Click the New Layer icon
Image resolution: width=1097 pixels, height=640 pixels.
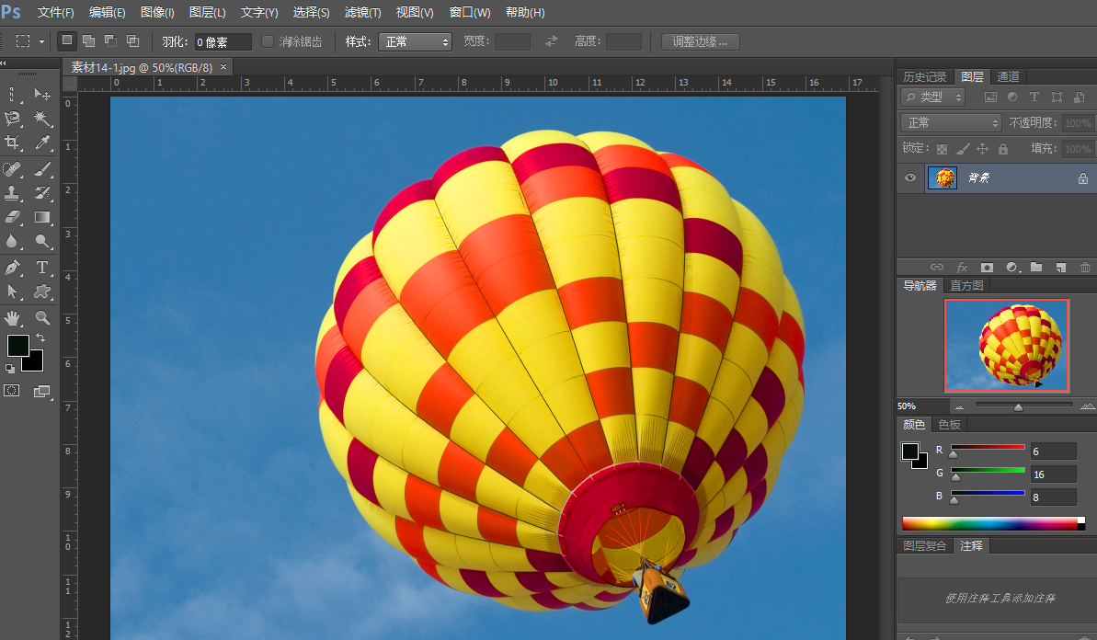click(1060, 268)
